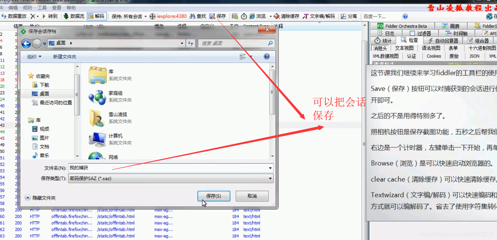Select the 语法视图 inspector tab
Image resolution: width=497 pixels, height=240 pixels.
(x=431, y=48)
